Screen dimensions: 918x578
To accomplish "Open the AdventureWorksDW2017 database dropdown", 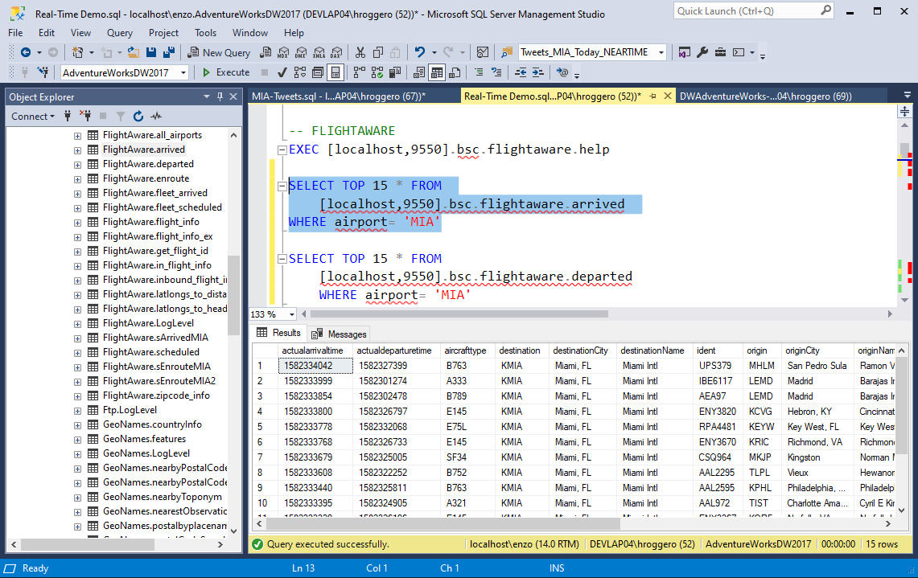I will [183, 72].
